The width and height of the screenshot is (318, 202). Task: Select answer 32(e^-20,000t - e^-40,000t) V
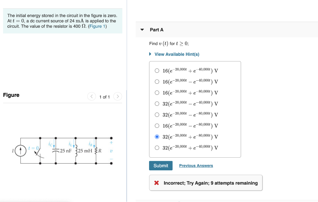tap(157, 104)
